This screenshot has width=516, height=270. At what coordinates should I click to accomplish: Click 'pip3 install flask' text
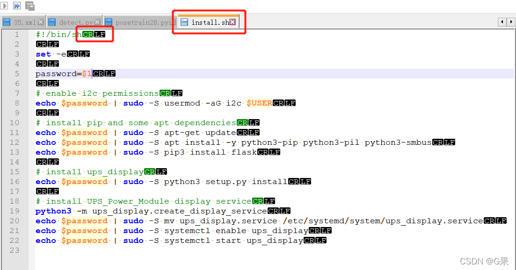[x=211, y=152]
